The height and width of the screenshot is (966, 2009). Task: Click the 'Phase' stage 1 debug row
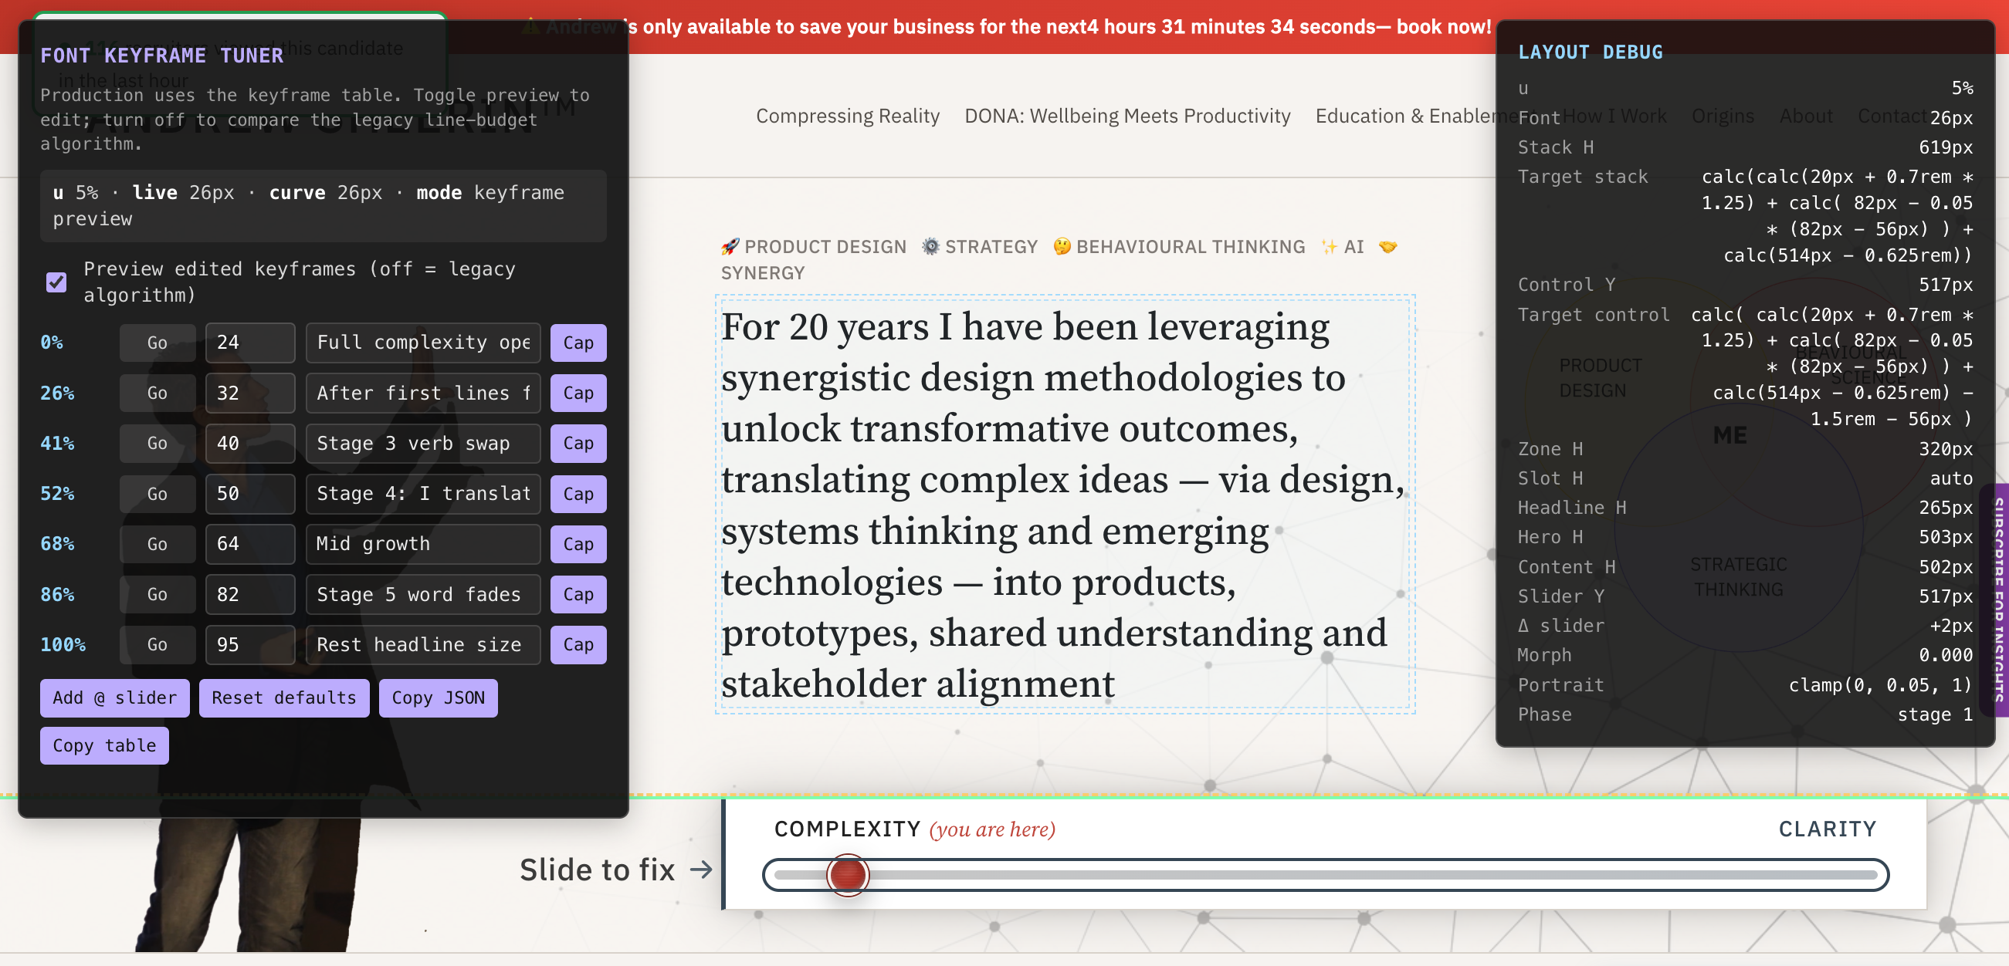(x=1745, y=714)
